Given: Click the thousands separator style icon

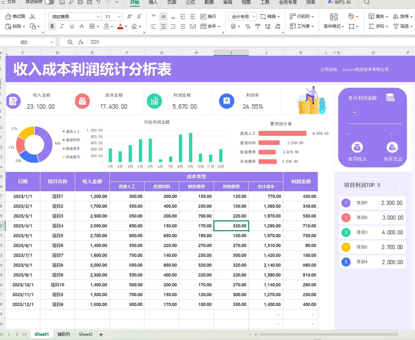Looking at the screenshot, I should [x=258, y=26].
